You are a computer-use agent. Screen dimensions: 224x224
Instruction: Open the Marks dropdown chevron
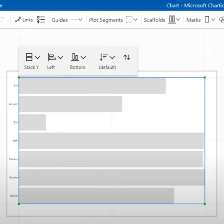[x=213, y=20]
